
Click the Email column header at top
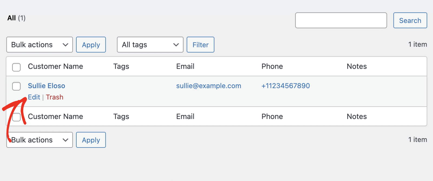click(185, 66)
